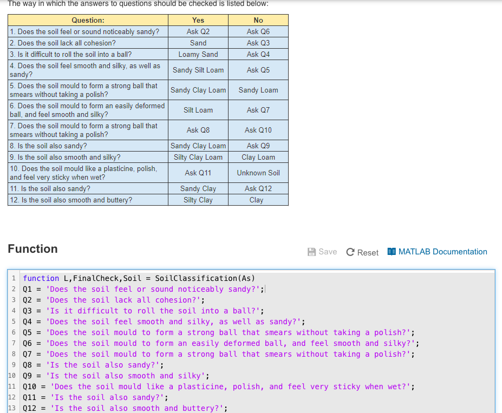502x413 pixels.
Task: Click the 'Ask Q11' cell for question 10
Action: coord(198,174)
